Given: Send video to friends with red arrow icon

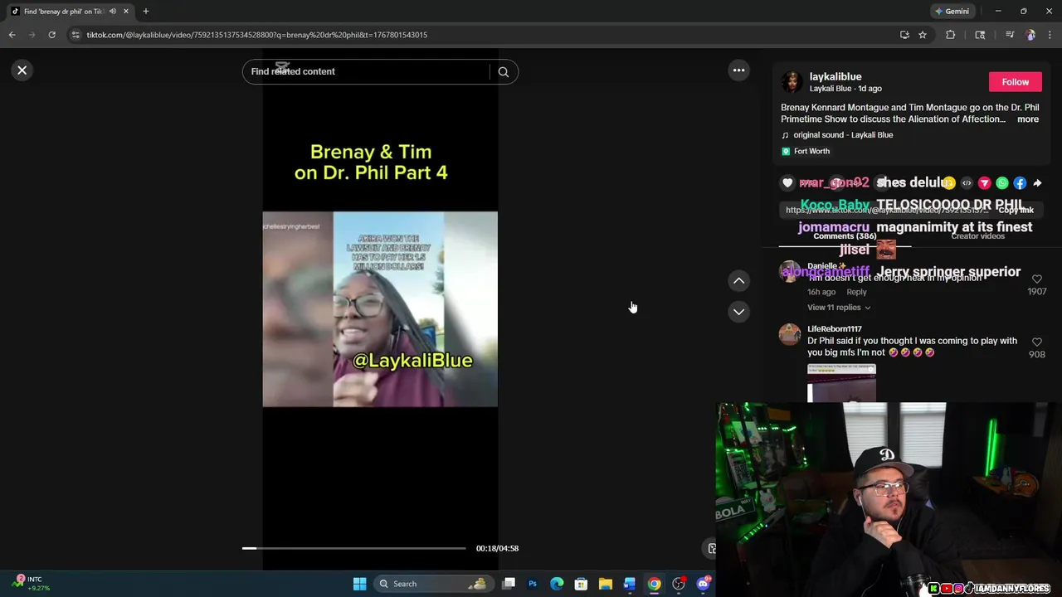Looking at the screenshot, I should pyautogui.click(x=985, y=183).
